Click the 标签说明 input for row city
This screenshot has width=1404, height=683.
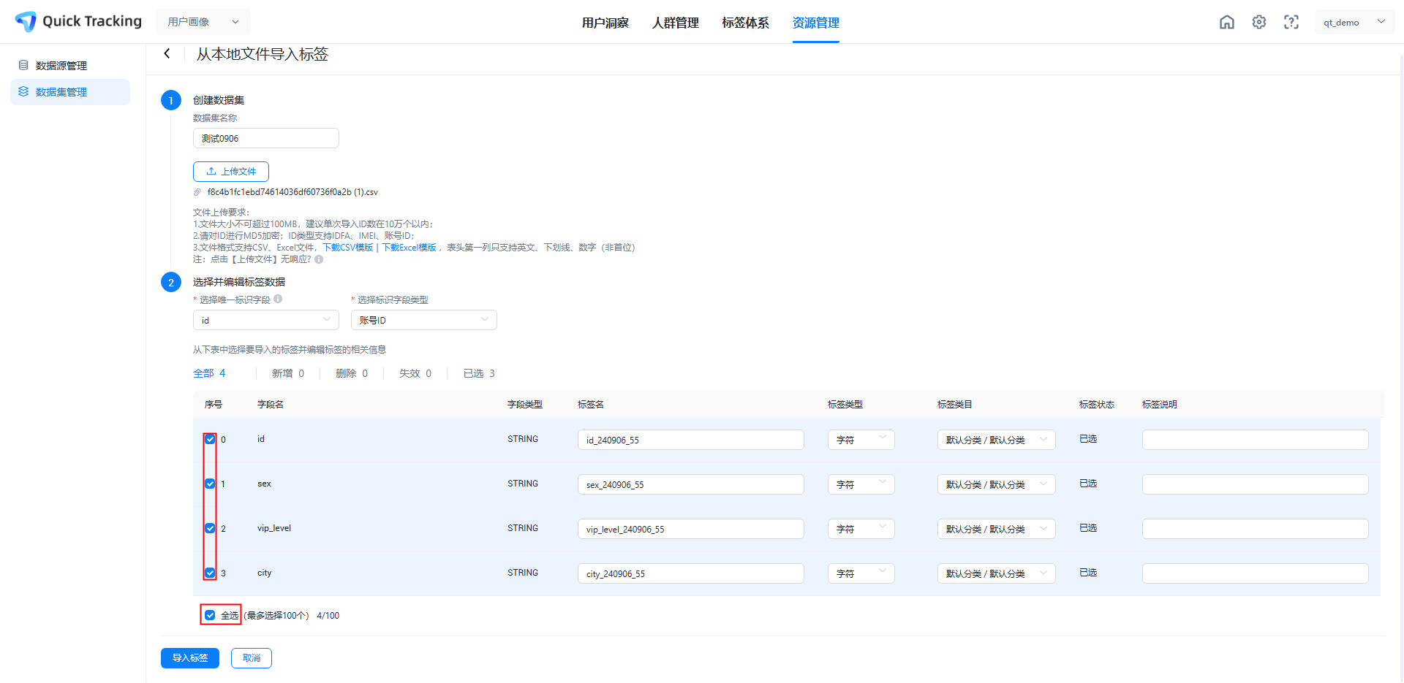[x=1256, y=573]
